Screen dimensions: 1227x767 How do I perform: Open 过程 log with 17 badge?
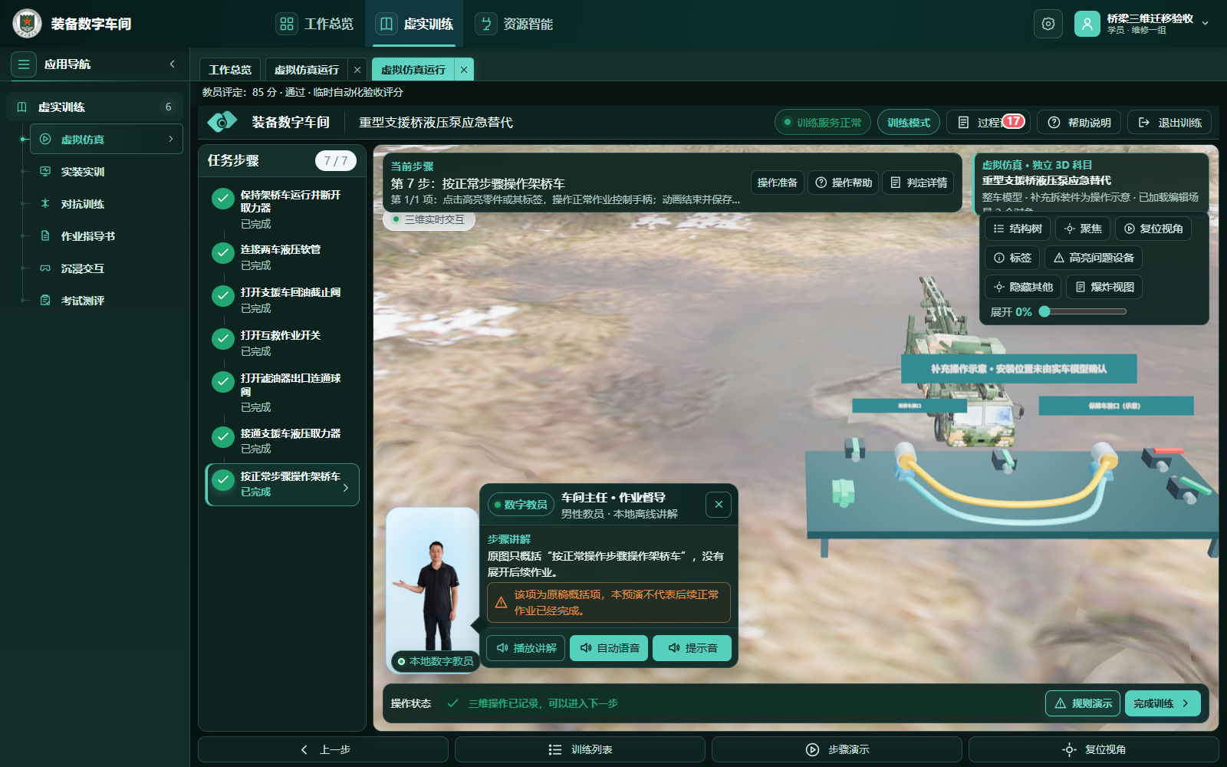[990, 123]
